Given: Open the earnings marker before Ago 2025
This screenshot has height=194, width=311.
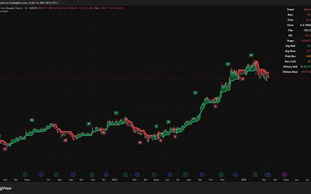Looking at the screenshot, I should pos(185,174).
